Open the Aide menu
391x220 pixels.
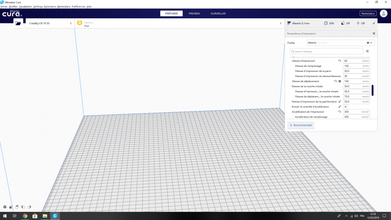(x=89, y=7)
